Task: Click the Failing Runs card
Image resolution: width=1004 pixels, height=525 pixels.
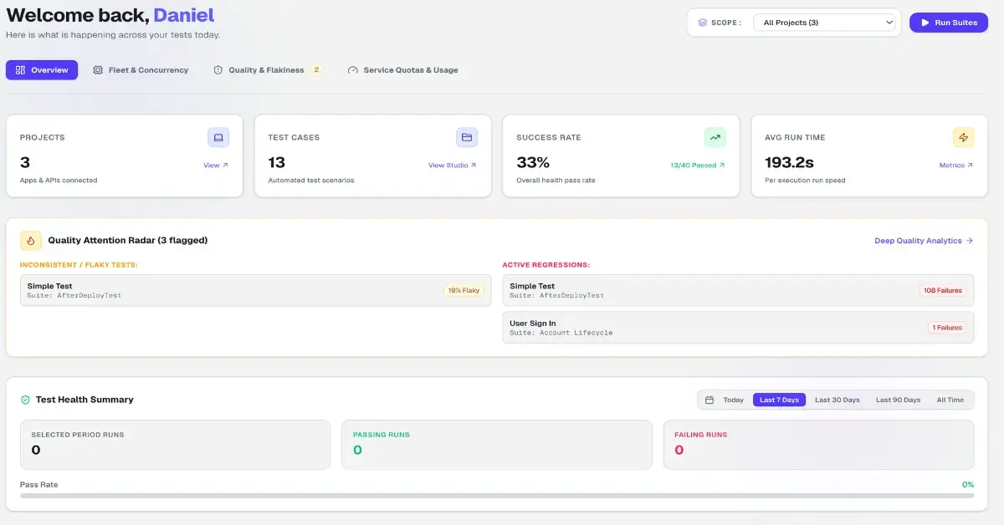Action: (x=819, y=445)
